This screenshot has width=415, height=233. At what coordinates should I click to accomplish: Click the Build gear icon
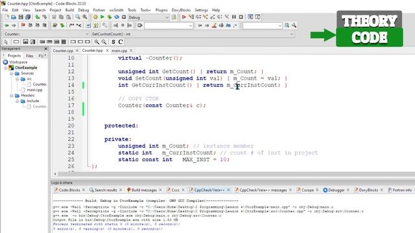(x=95, y=17)
